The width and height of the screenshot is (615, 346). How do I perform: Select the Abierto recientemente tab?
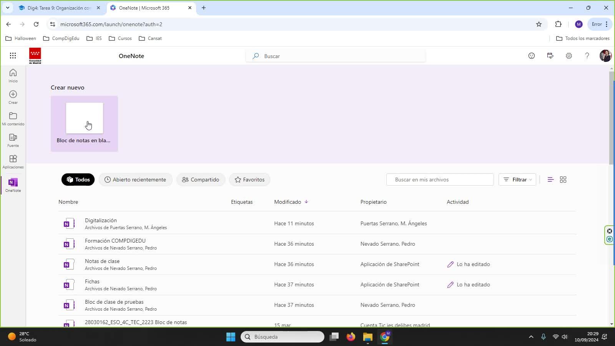point(135,180)
